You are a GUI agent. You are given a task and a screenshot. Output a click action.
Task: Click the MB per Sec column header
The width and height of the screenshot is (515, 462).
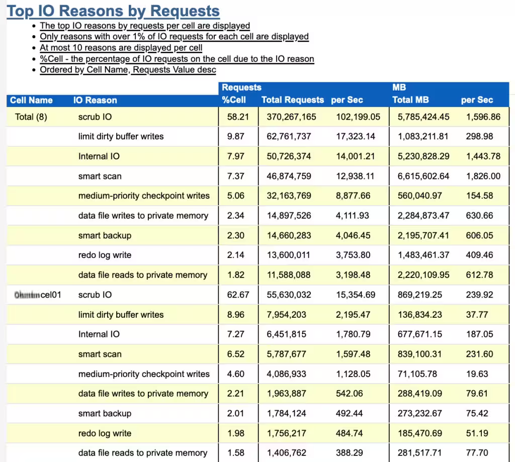tap(477, 100)
